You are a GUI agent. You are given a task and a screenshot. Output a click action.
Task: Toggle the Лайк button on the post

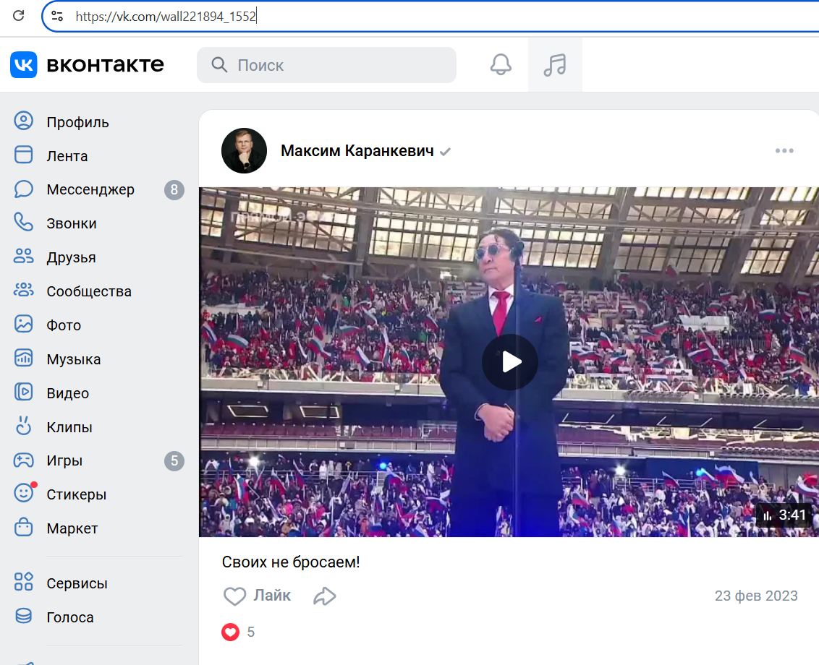click(258, 596)
